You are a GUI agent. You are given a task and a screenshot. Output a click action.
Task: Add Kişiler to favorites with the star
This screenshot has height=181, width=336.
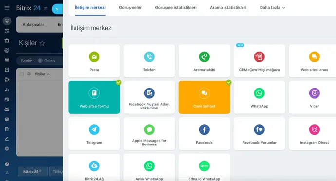42,43
